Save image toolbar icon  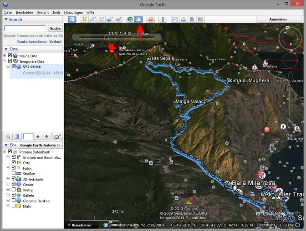click(192, 19)
